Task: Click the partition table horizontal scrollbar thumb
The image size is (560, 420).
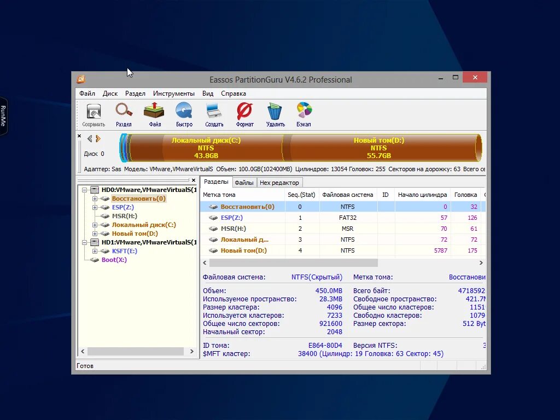Action: (293, 263)
